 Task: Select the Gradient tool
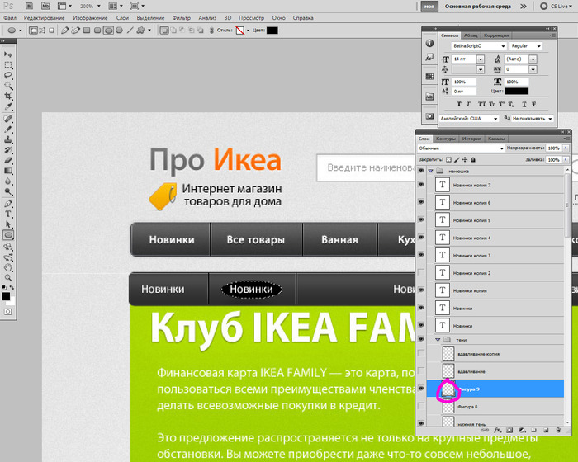tap(8, 171)
